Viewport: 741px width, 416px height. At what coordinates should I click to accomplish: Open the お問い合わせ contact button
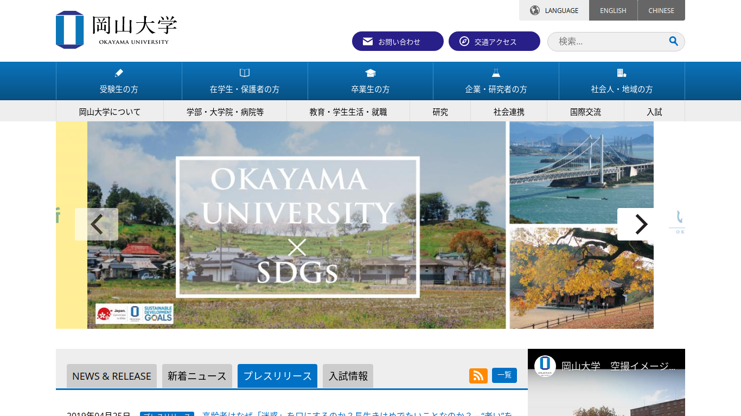click(x=398, y=41)
